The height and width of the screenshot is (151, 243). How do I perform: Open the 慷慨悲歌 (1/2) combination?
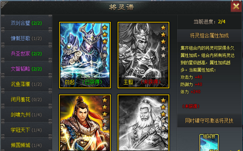26,38
